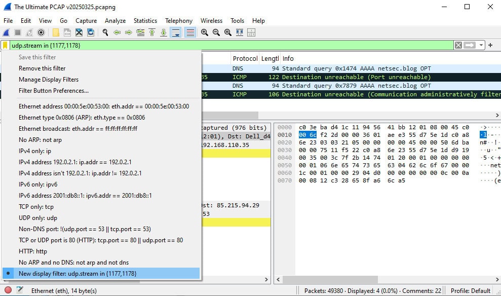The width and height of the screenshot is (501, 296).
Task: Click the expert information dot in status bar
Action: coord(8,290)
